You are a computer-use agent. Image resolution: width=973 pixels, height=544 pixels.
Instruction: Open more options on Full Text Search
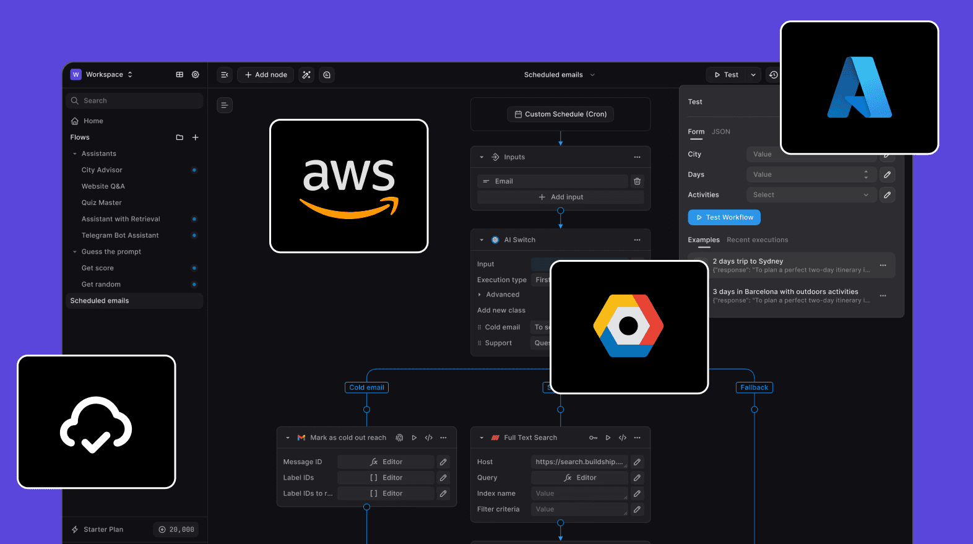637,438
